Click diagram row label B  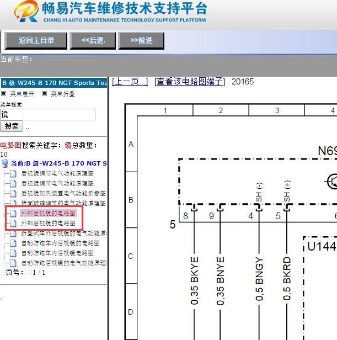coord(131,200)
